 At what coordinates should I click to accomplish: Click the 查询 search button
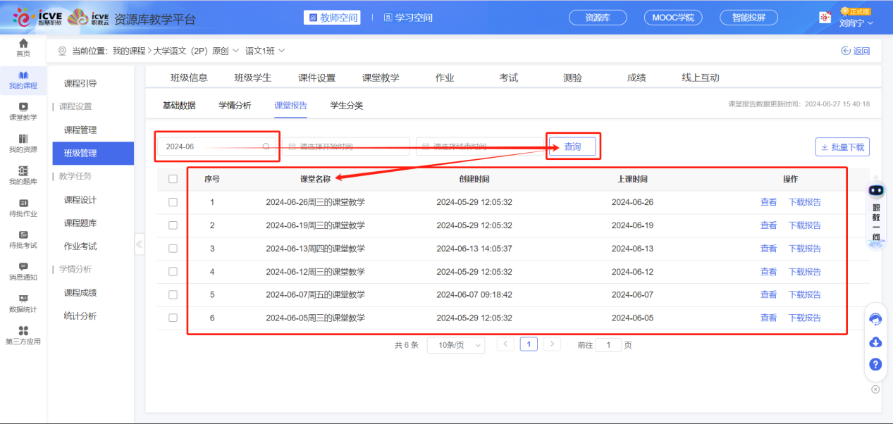[572, 146]
